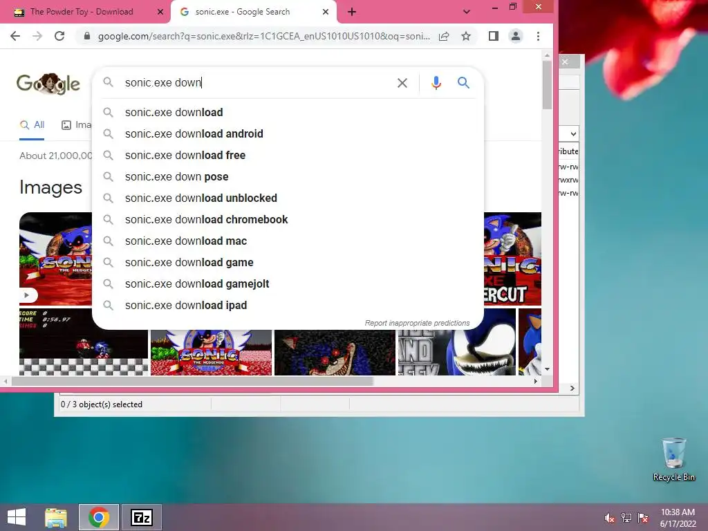
Task: Switch to Images results tab
Action: (x=76, y=125)
